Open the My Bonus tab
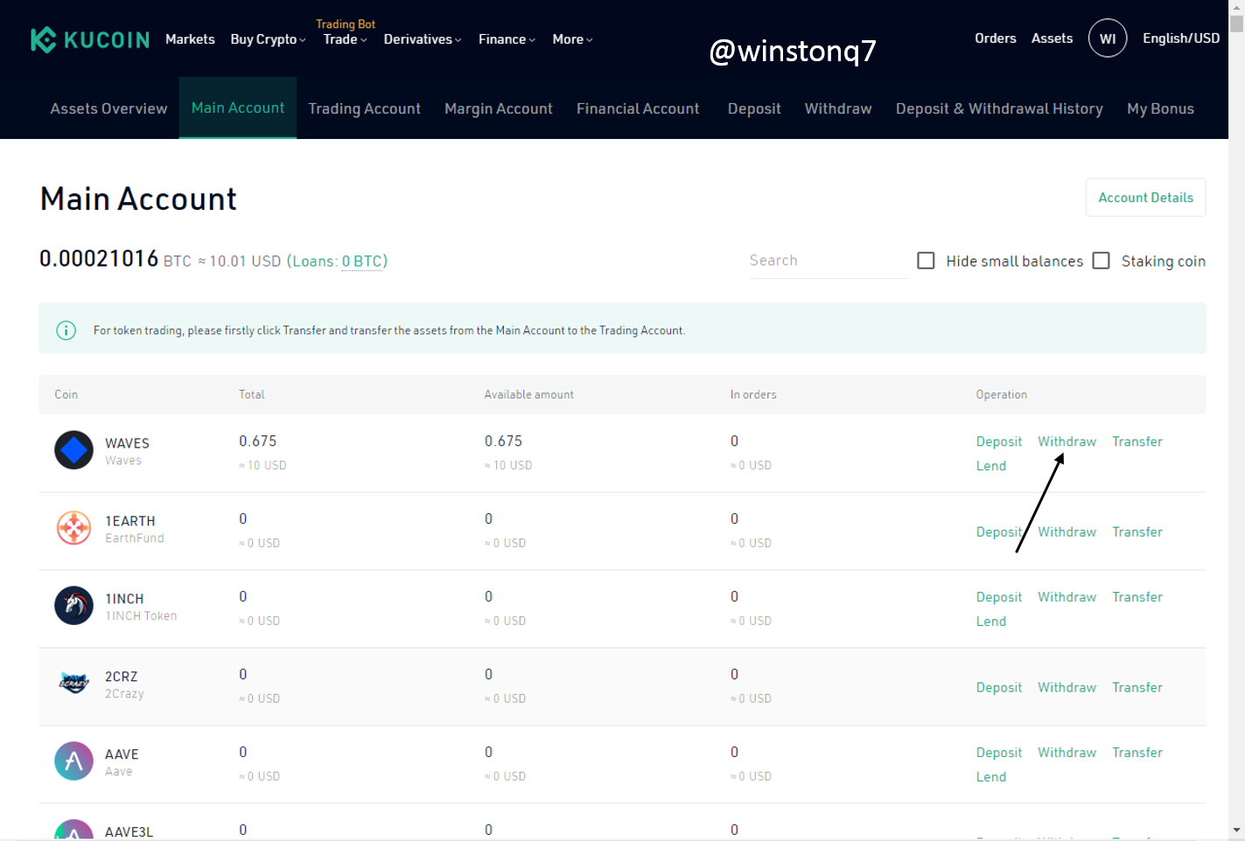Image resolution: width=1245 pixels, height=841 pixels. pos(1160,108)
